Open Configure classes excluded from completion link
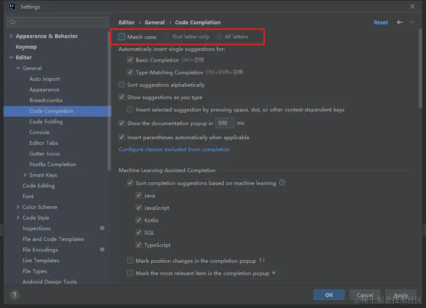 coord(174,149)
